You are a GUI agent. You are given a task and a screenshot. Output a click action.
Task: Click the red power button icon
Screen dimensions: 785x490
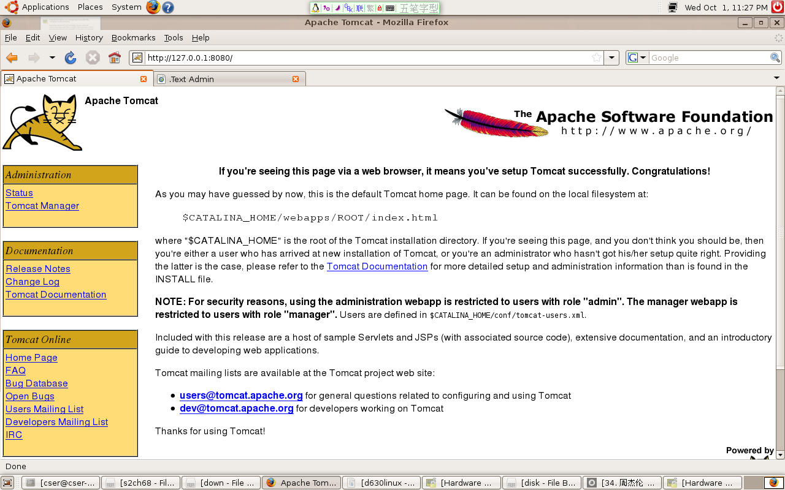click(777, 7)
